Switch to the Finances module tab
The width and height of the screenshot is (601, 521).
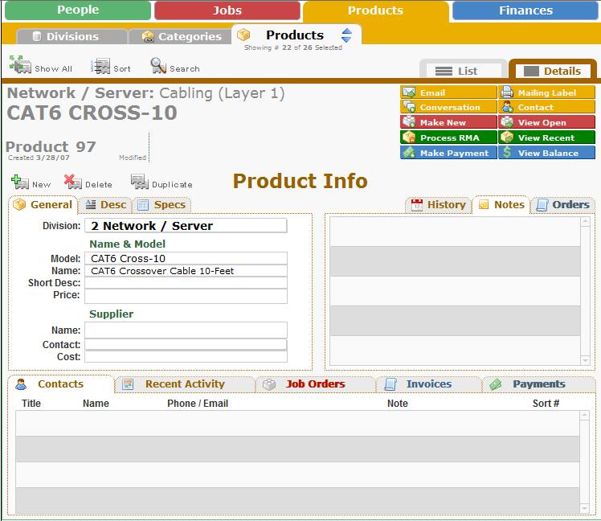coord(525,10)
